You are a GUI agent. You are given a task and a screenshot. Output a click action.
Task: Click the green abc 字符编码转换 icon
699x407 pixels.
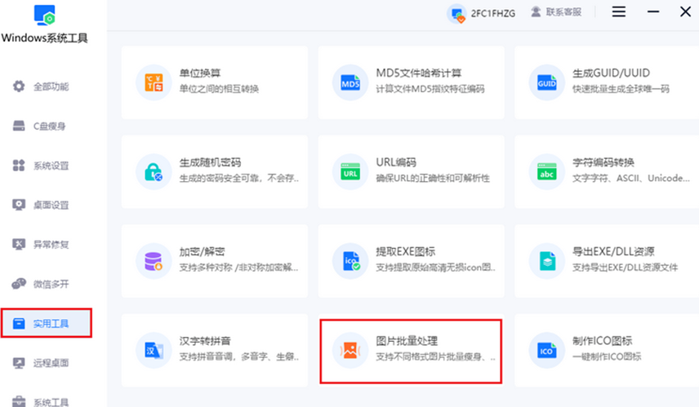tap(547, 172)
